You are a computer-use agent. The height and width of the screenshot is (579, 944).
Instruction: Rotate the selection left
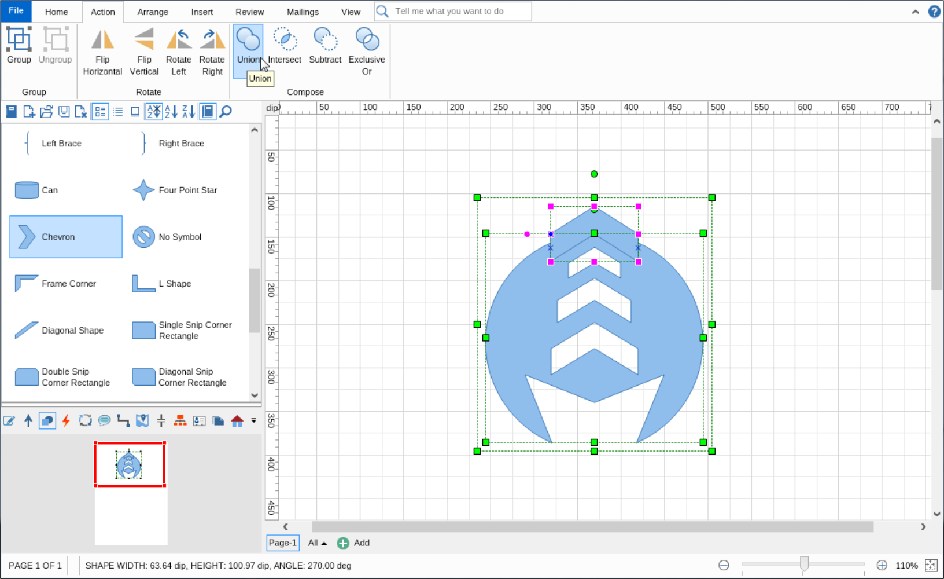click(x=178, y=49)
